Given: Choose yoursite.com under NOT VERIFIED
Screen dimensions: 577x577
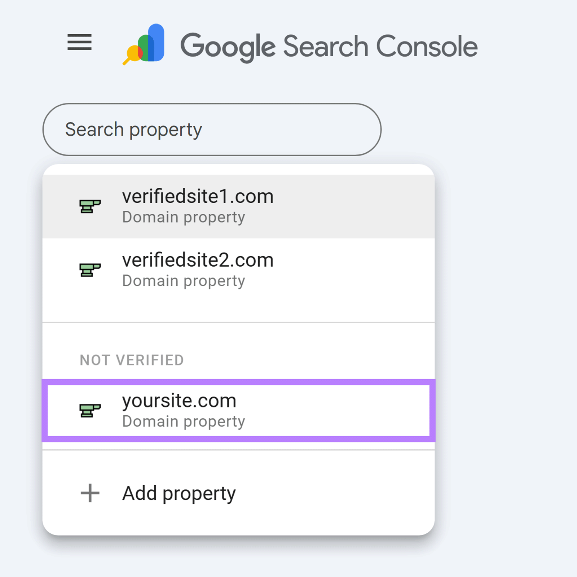Looking at the screenshot, I should coord(179,401).
